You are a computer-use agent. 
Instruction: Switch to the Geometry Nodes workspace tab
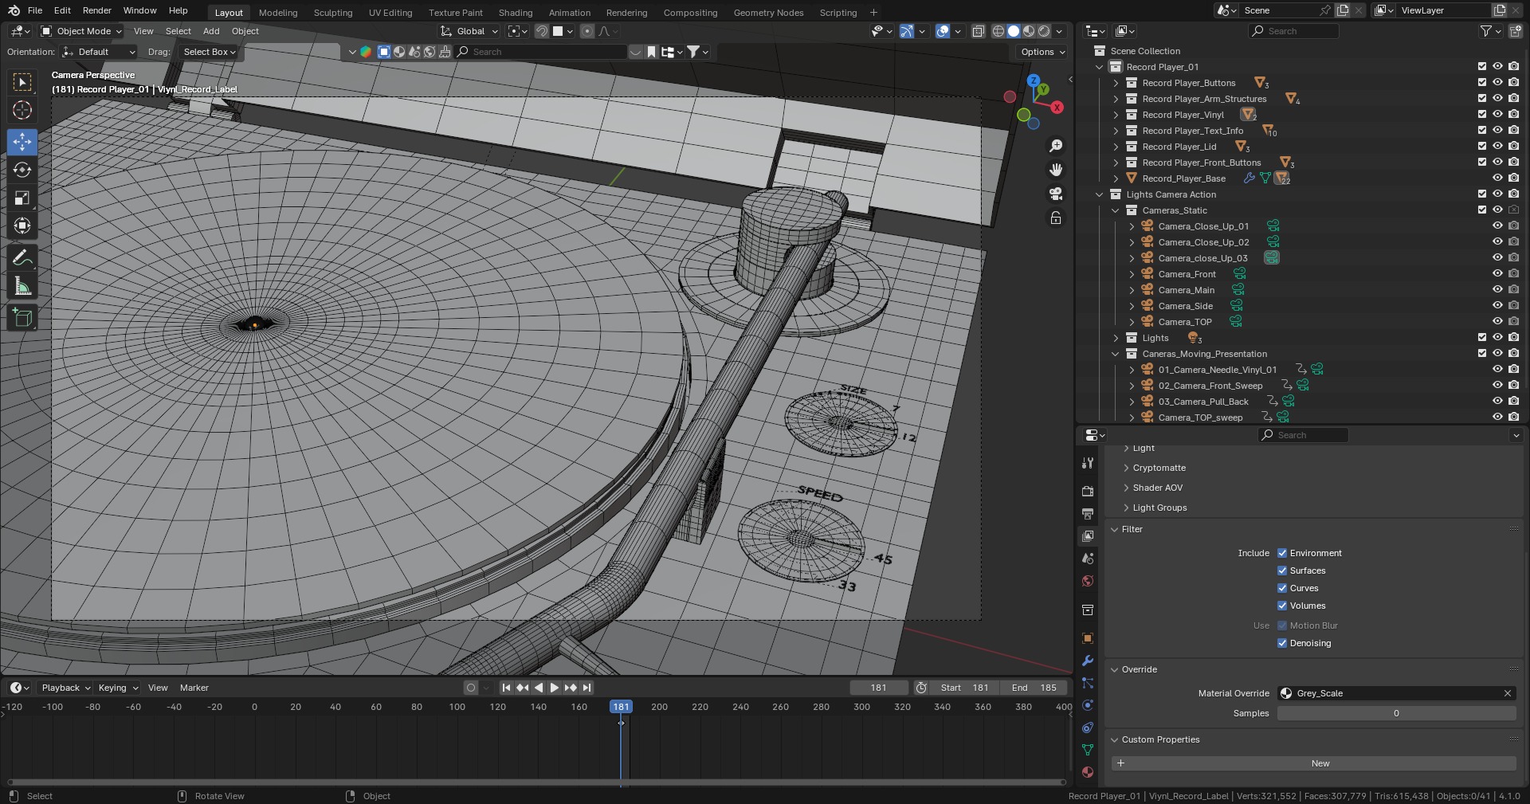(768, 13)
